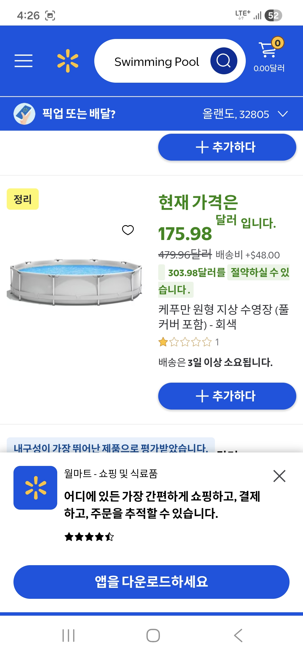Tap the pickup or delivery icon
The image size is (303, 656).
click(24, 114)
